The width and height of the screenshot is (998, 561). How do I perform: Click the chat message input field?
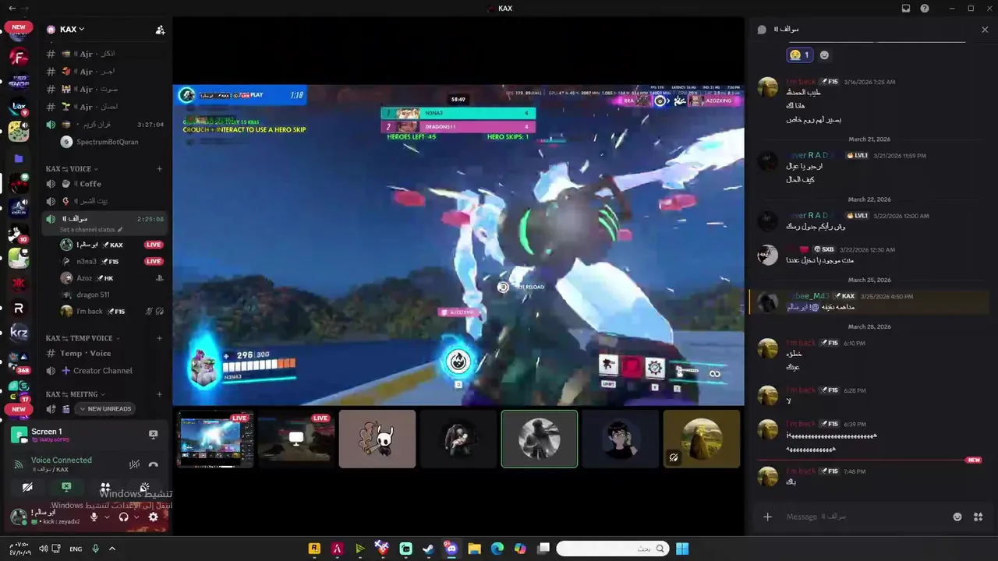click(x=864, y=517)
